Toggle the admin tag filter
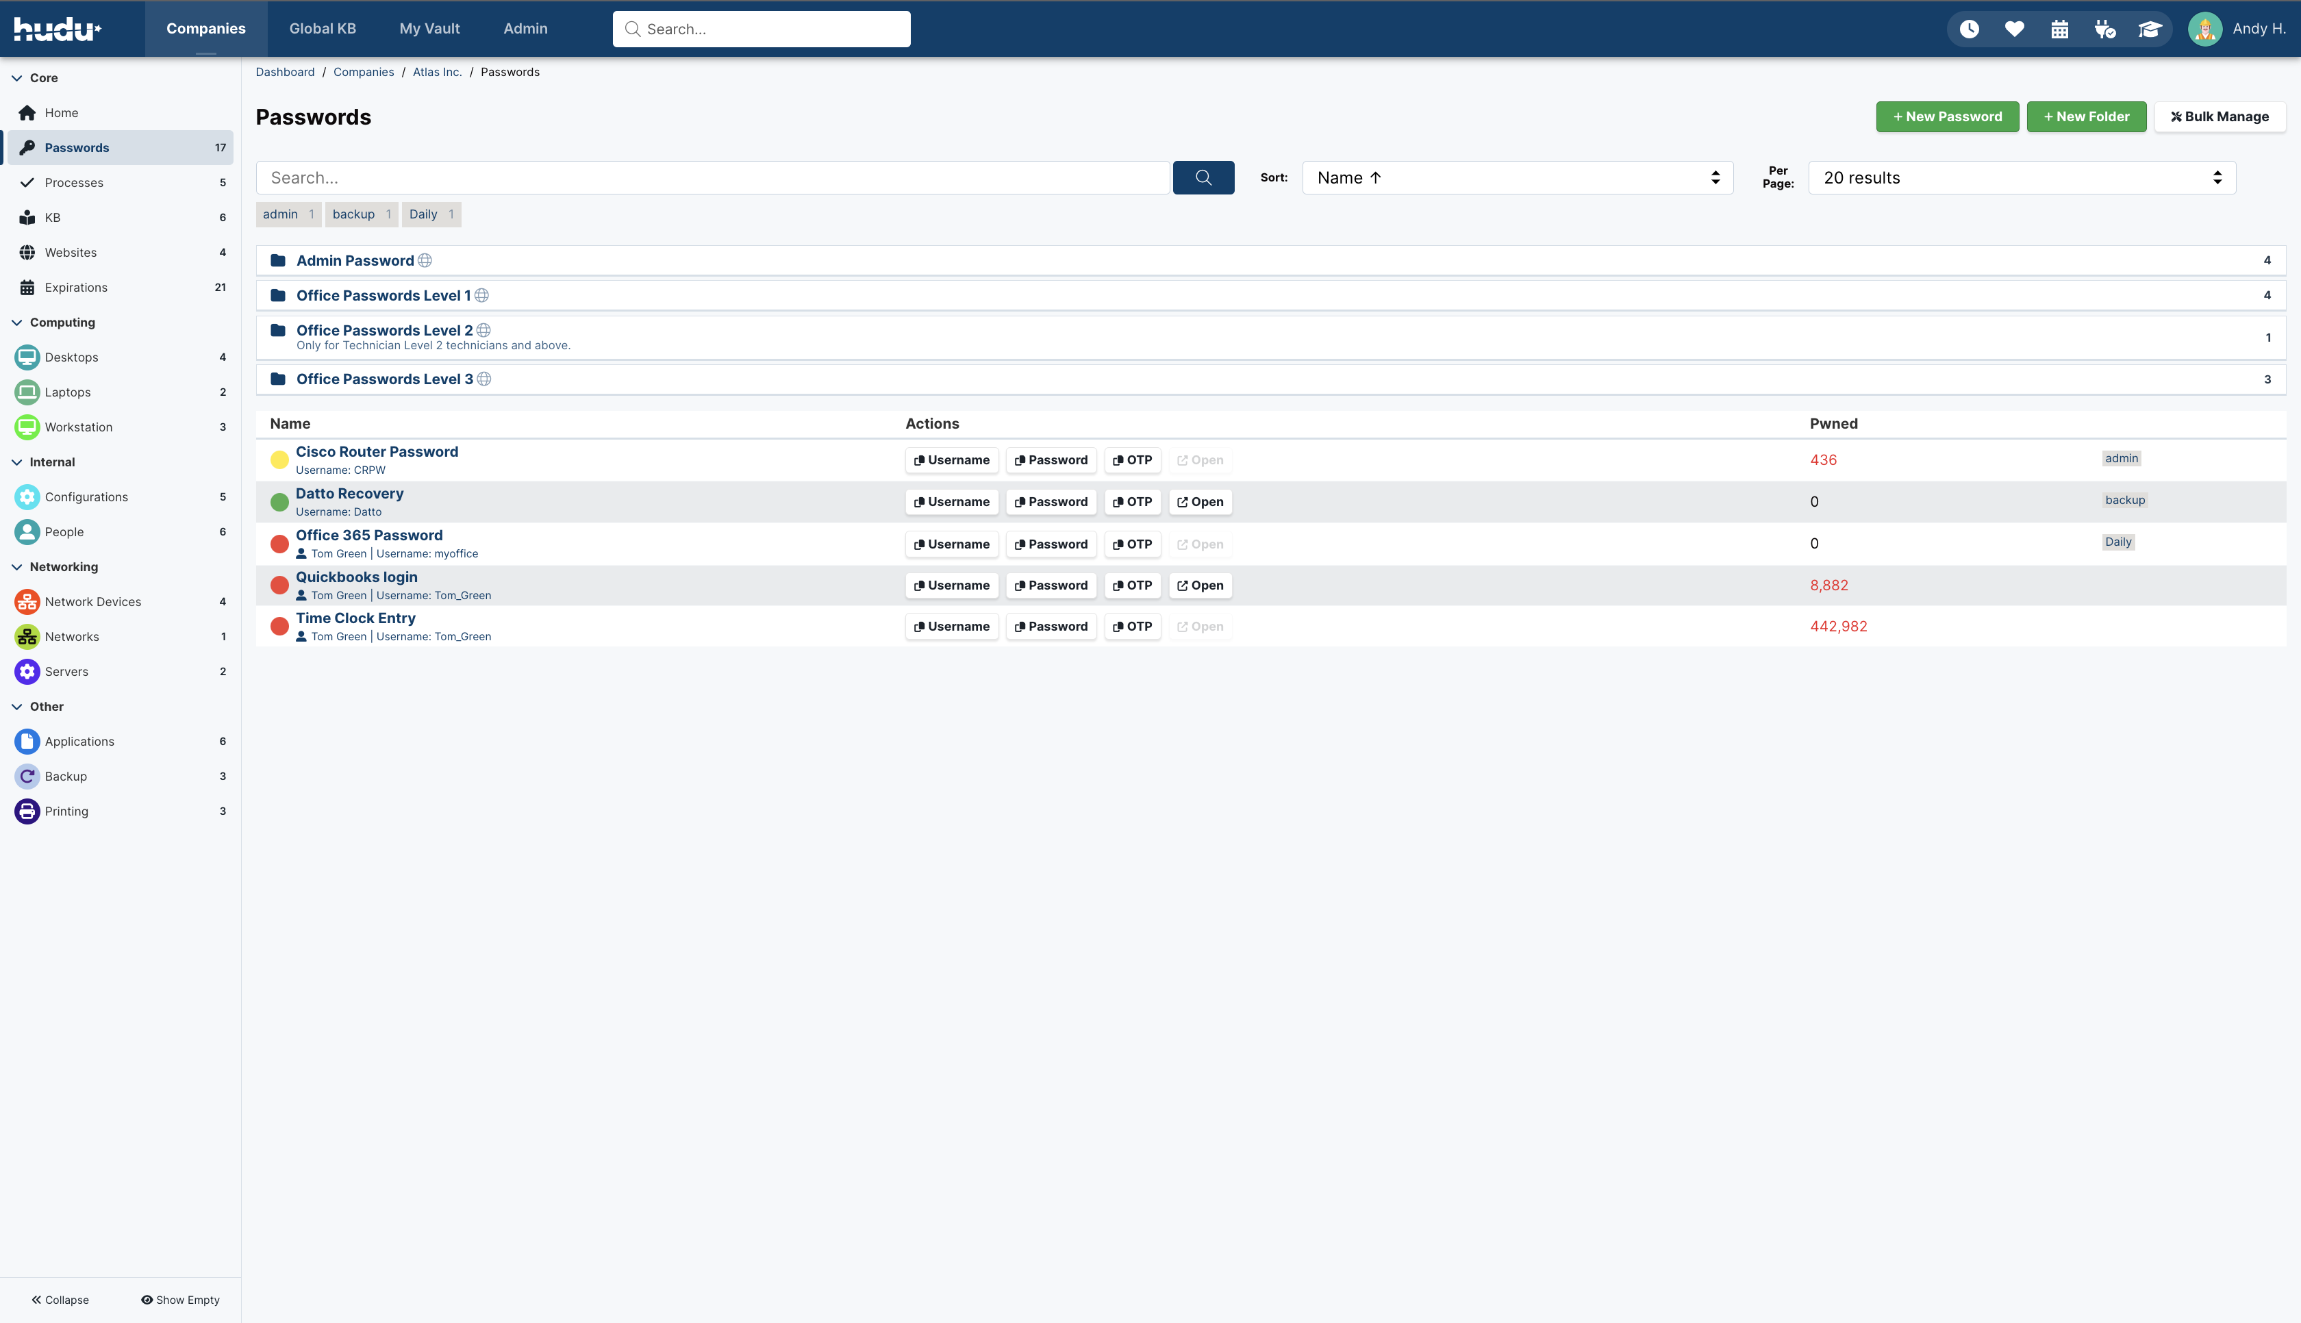The width and height of the screenshot is (2301, 1323). [288, 214]
